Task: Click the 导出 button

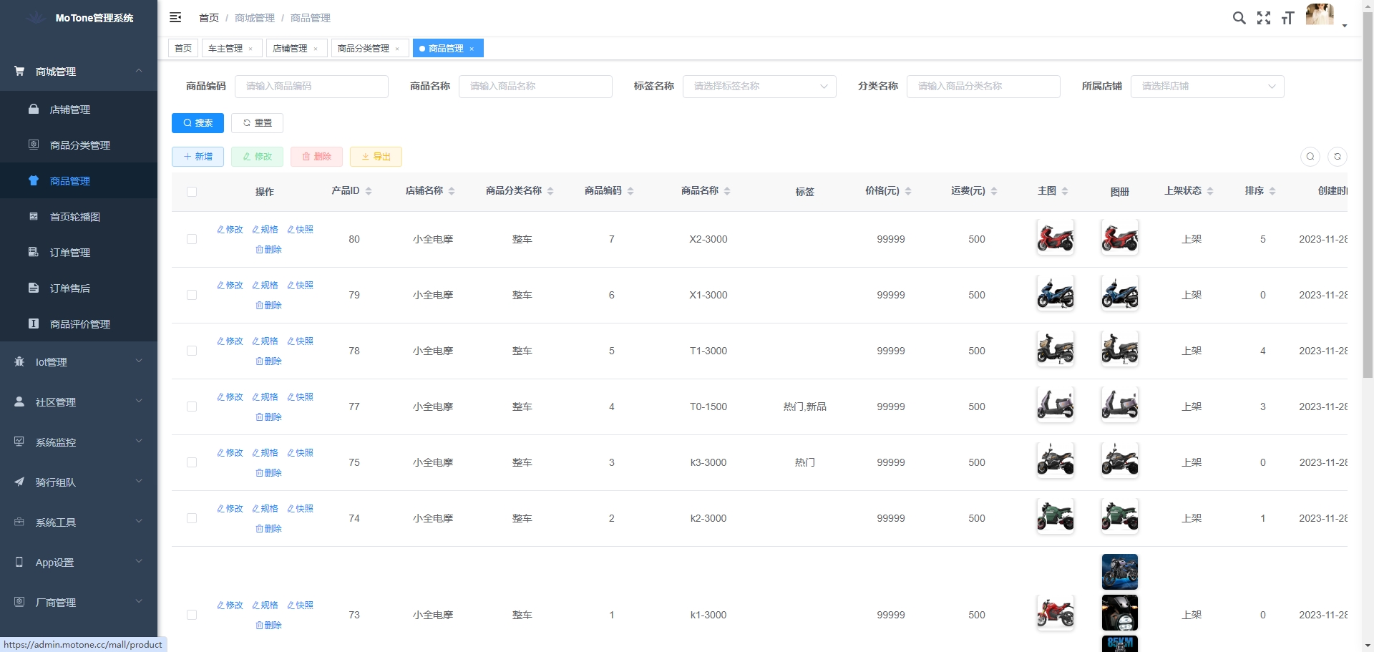Action: 376,157
